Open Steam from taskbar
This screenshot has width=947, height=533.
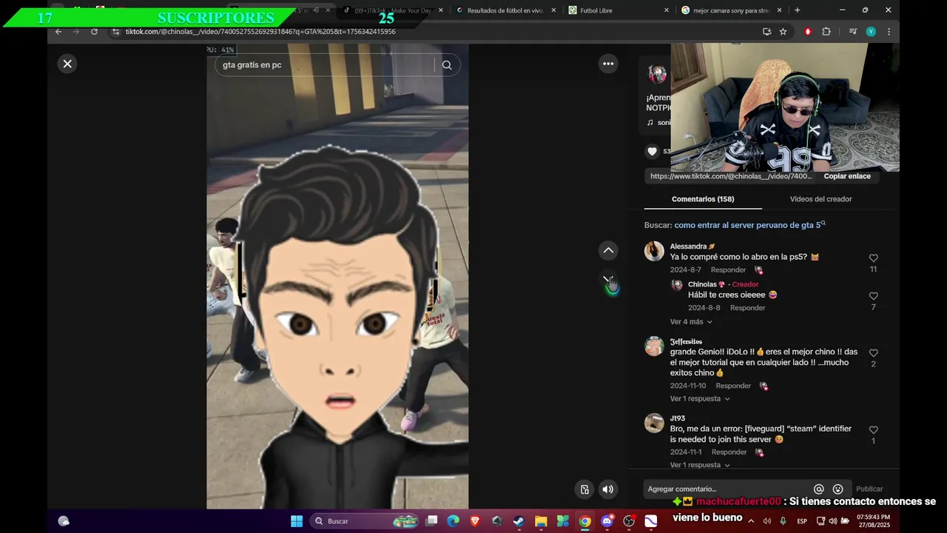pyautogui.click(x=519, y=521)
